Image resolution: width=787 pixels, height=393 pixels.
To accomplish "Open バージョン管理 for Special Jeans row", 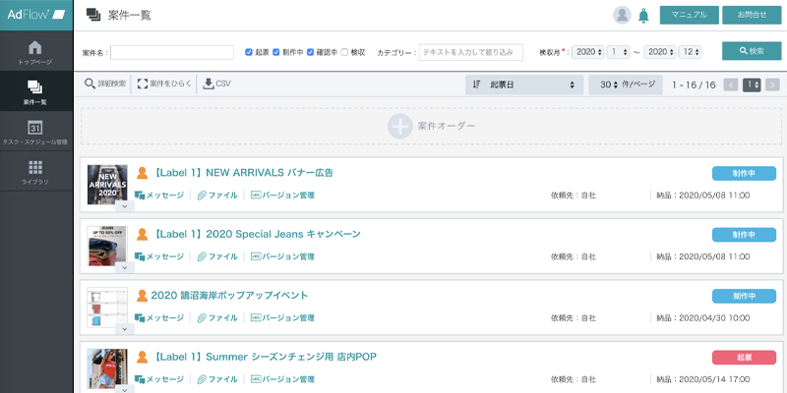I will point(282,256).
